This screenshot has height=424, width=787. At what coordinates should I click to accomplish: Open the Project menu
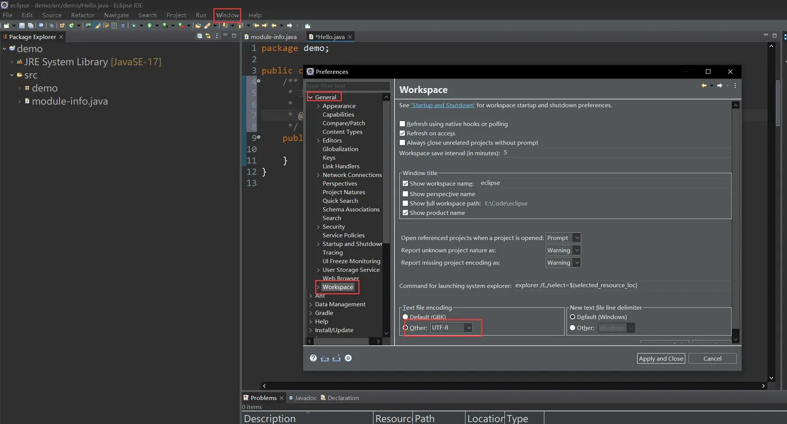(177, 15)
